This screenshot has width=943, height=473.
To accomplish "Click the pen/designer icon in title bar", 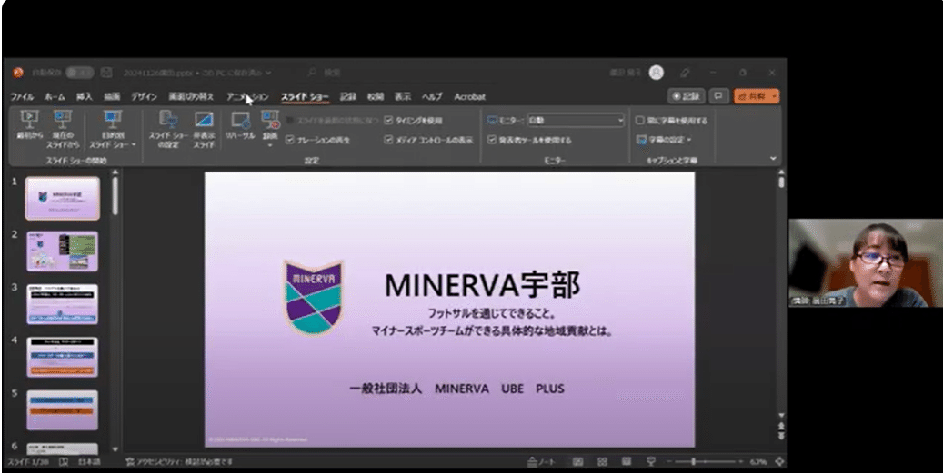I will tap(685, 73).
